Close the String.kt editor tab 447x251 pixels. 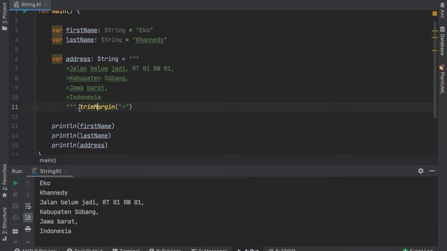(46, 5)
